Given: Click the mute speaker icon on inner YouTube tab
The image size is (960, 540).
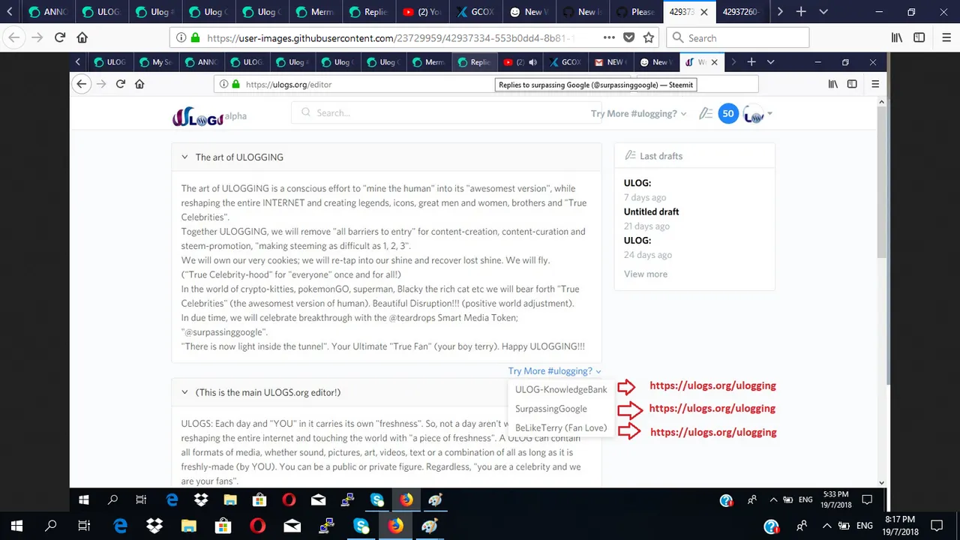Looking at the screenshot, I should [532, 62].
